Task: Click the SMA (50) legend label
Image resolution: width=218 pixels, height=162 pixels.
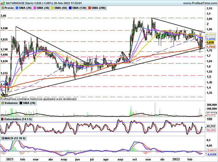Action: [x=59, y=8]
